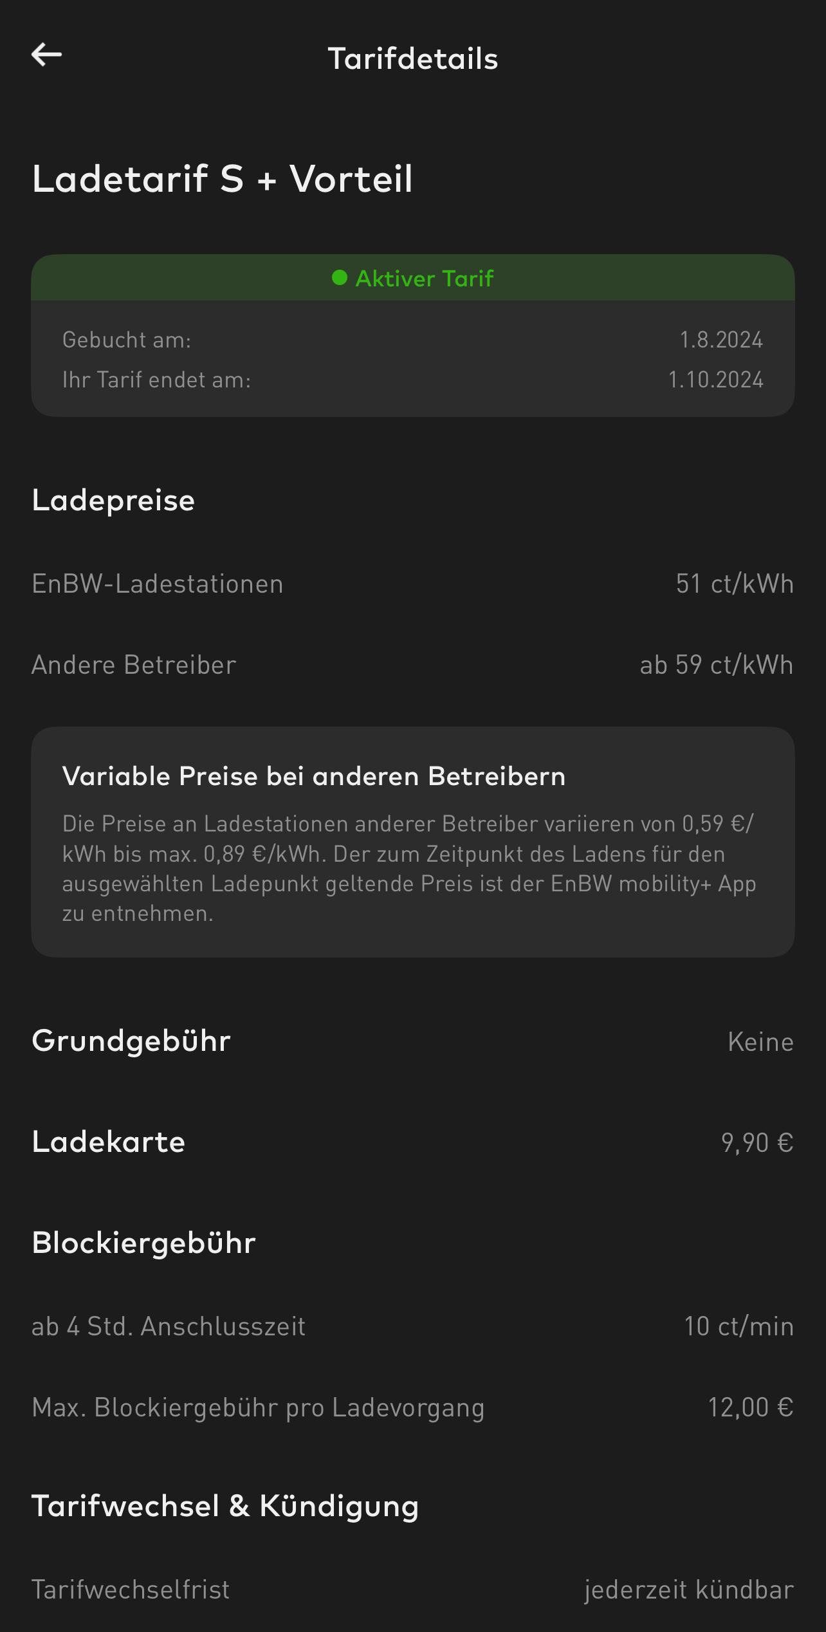Tap the 51 ct/kWh price value
Screen dimensions: 826x1632
[x=735, y=584]
